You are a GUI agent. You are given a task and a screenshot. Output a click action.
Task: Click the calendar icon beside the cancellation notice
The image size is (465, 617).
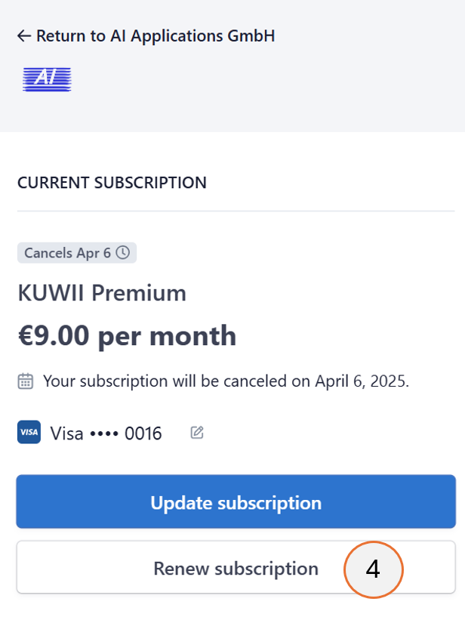[x=25, y=381]
